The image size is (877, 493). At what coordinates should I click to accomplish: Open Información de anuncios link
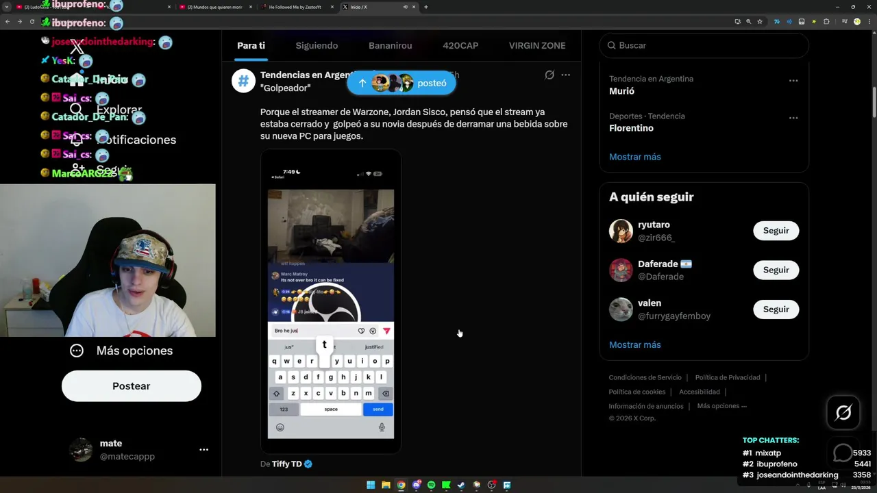tap(646, 406)
